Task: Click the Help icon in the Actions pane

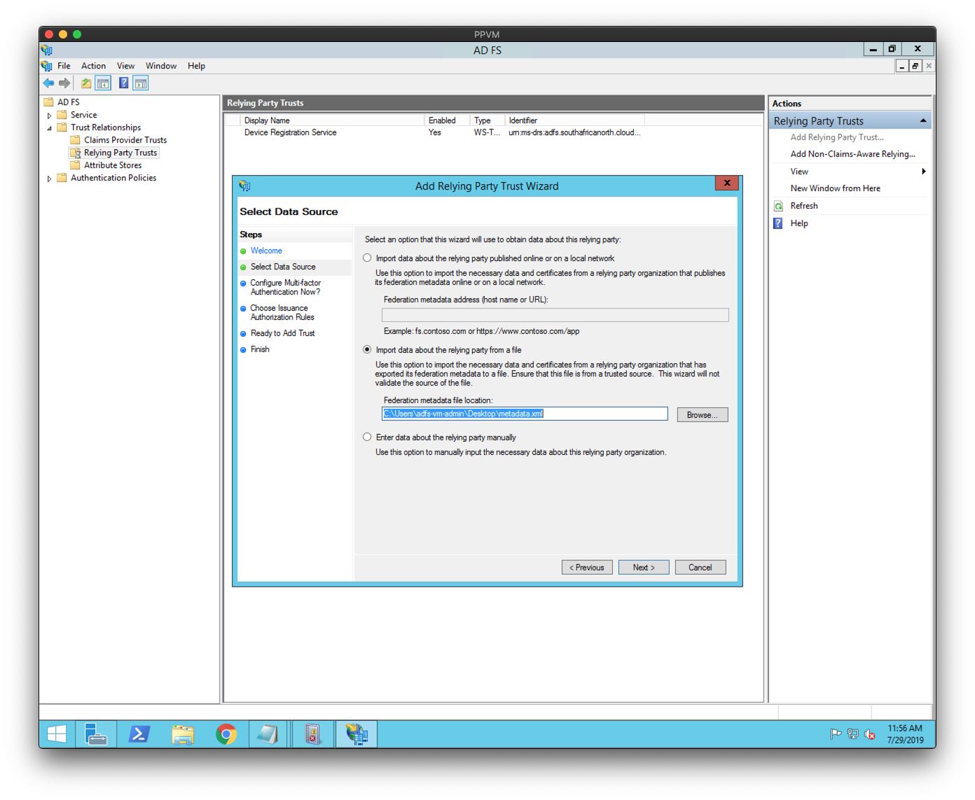Action: [778, 223]
